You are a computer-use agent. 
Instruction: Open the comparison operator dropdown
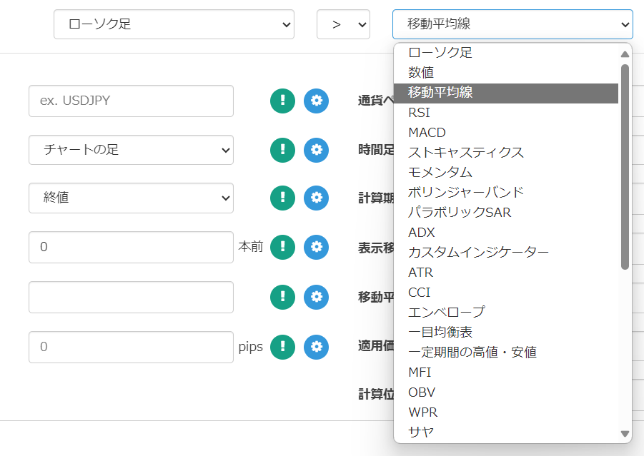[343, 24]
